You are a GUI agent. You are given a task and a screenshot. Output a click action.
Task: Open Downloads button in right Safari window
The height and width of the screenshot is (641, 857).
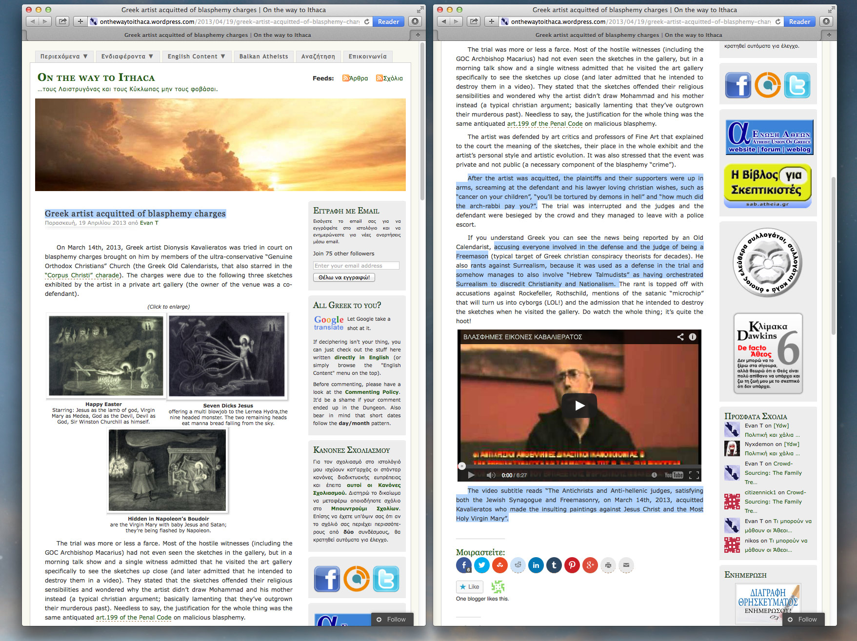pyautogui.click(x=826, y=21)
